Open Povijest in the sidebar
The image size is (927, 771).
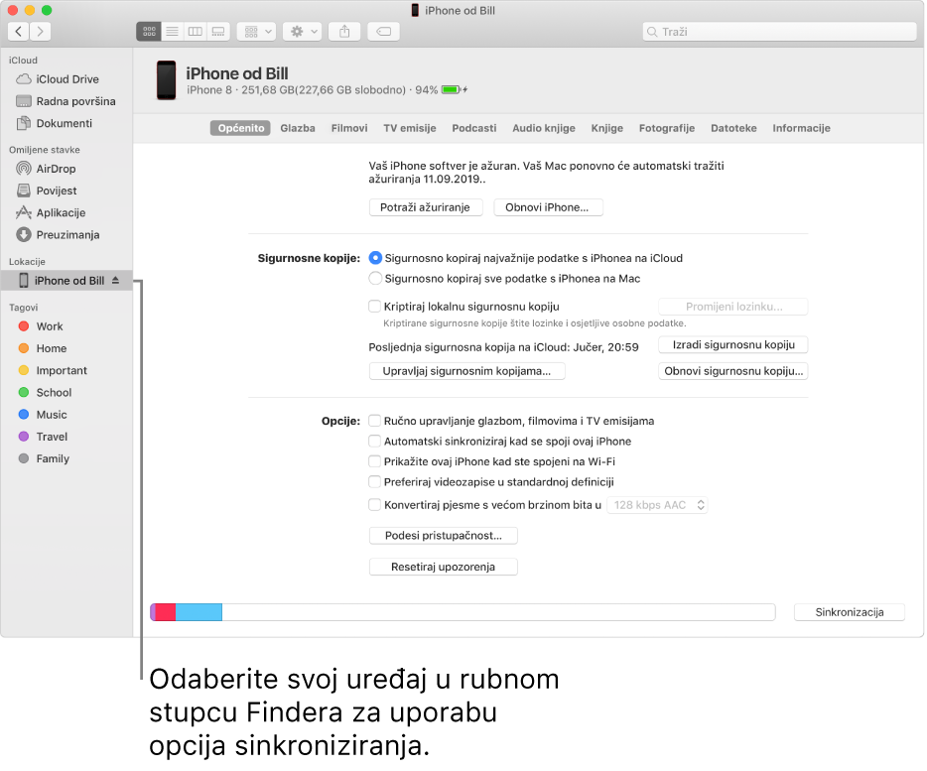point(66,191)
